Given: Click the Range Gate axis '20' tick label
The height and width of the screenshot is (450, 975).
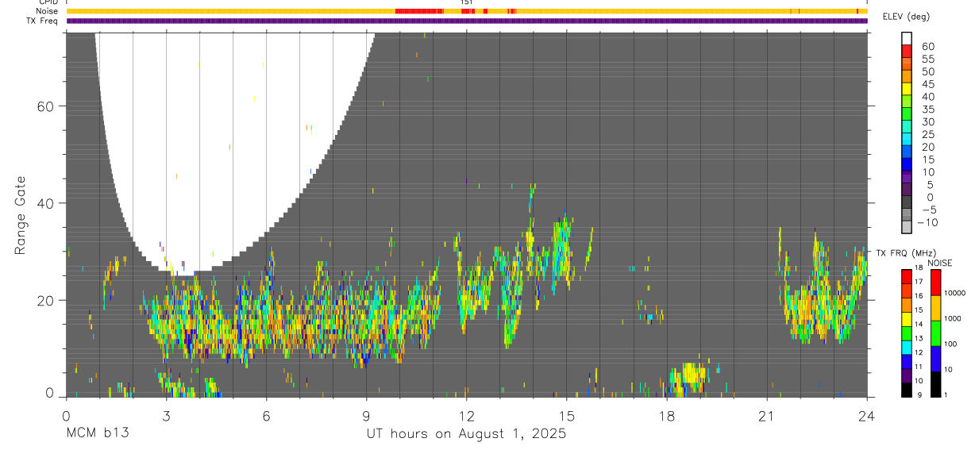Looking at the screenshot, I should click(44, 300).
